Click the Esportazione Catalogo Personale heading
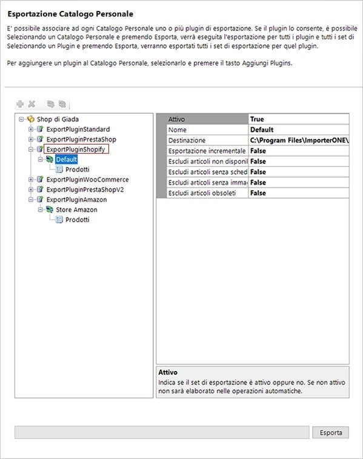 coord(70,14)
